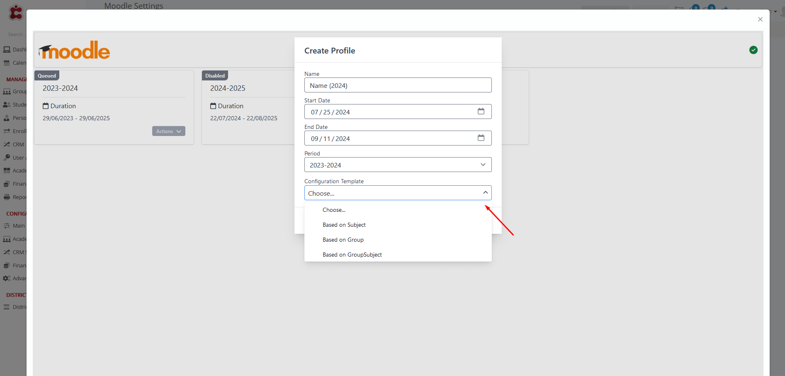Click the Start Date input field
The width and height of the screenshot is (785, 376).
click(x=398, y=112)
